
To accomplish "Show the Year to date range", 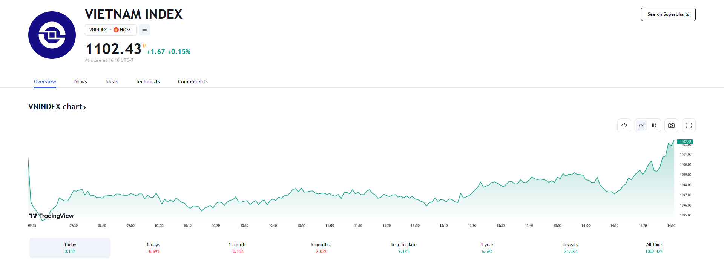I will click(x=403, y=248).
